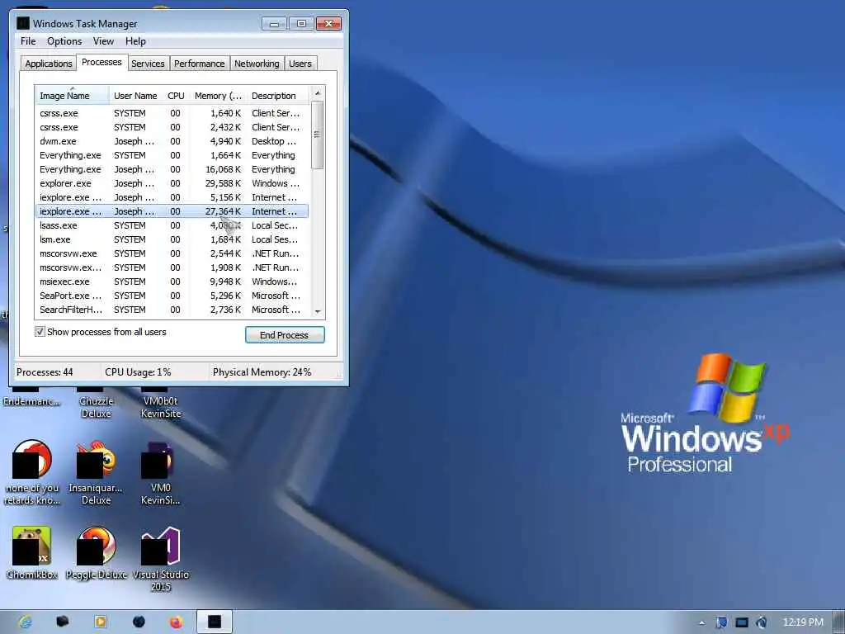Select the explorer.exe process row
The width and height of the screenshot is (845, 634).
pyautogui.click(x=172, y=183)
